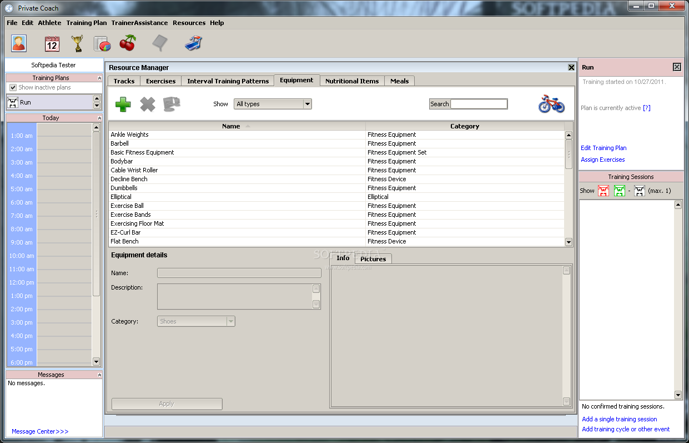Click the gold trophy toolbar icon
Viewport: 689px width, 443px height.
[x=77, y=43]
